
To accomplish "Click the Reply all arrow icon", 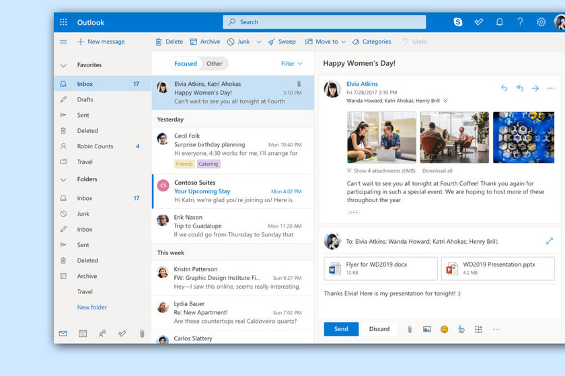I will pos(520,88).
